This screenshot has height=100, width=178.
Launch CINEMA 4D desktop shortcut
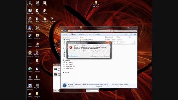pos(30,29)
